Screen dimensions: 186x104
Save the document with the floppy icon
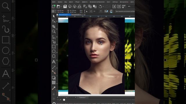click(65, 6)
